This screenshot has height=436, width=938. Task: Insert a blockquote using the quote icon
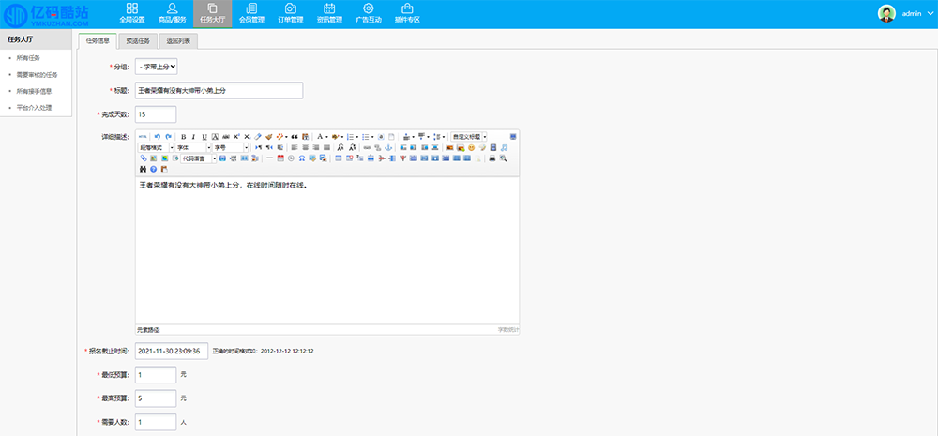(x=294, y=136)
